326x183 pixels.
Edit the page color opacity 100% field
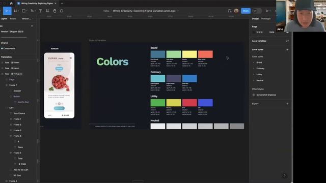(271, 33)
